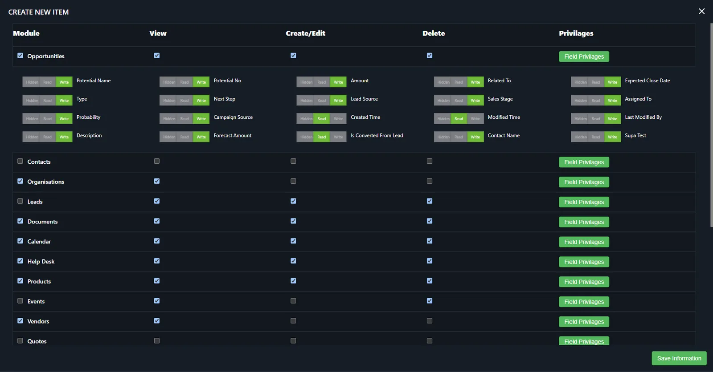Enable the Quotes module checkbox
Image resolution: width=713 pixels, height=372 pixels.
pos(20,341)
